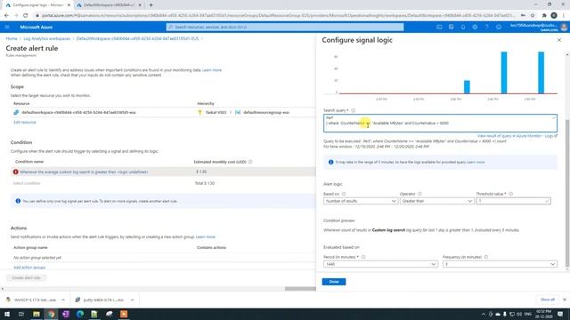The width and height of the screenshot is (570, 320).
Task: Open a new browser tab
Action: point(151,5)
